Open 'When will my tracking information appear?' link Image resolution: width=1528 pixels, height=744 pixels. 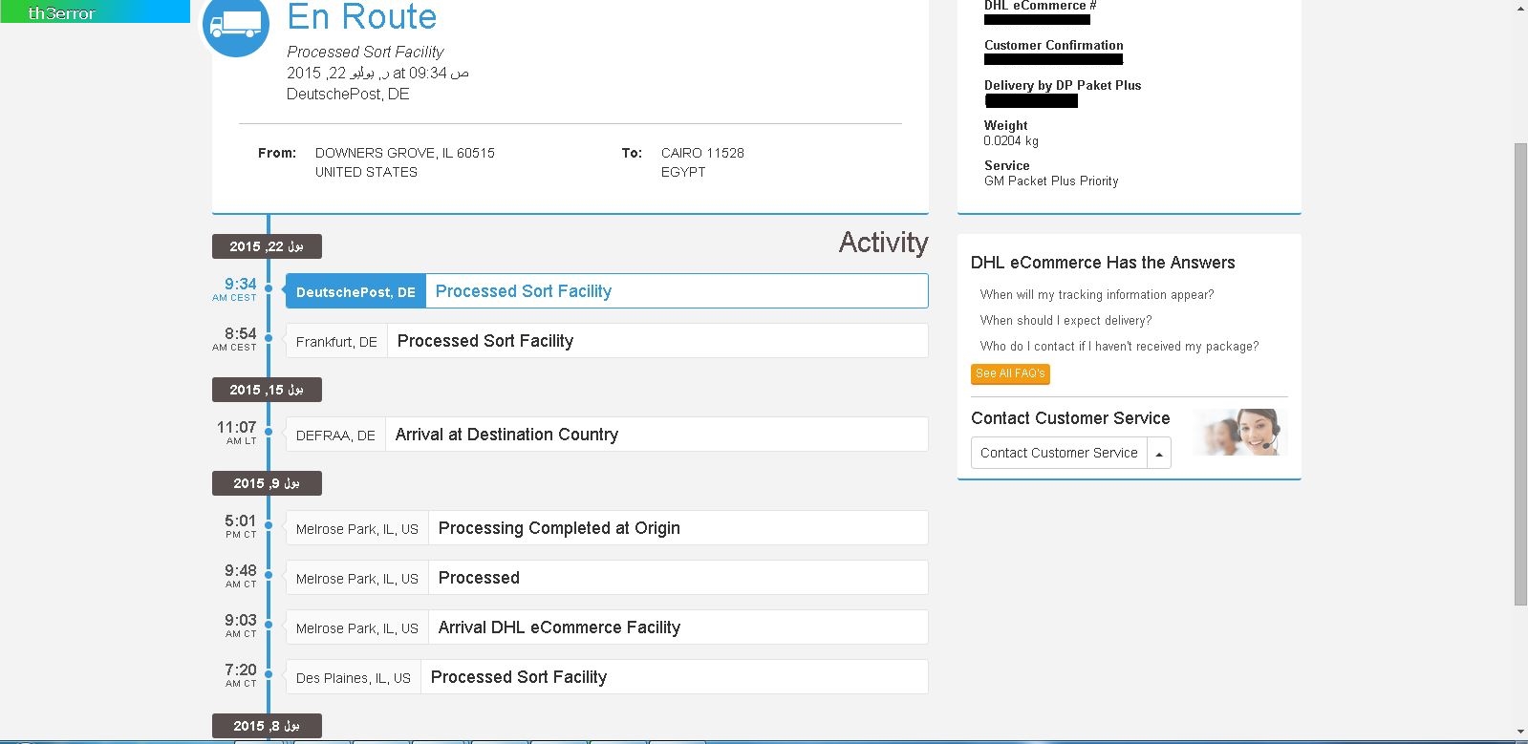(1097, 295)
